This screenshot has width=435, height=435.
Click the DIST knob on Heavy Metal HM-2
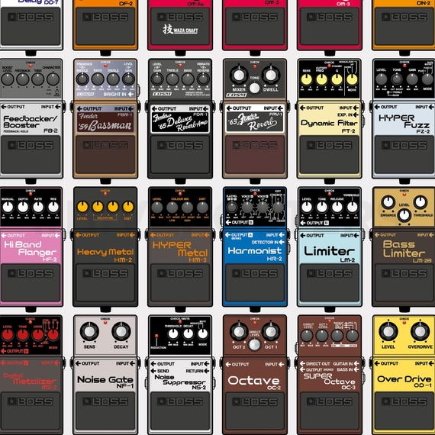point(128,207)
